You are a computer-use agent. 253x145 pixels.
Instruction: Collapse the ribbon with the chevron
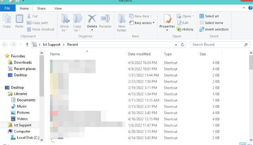tap(244, 8)
